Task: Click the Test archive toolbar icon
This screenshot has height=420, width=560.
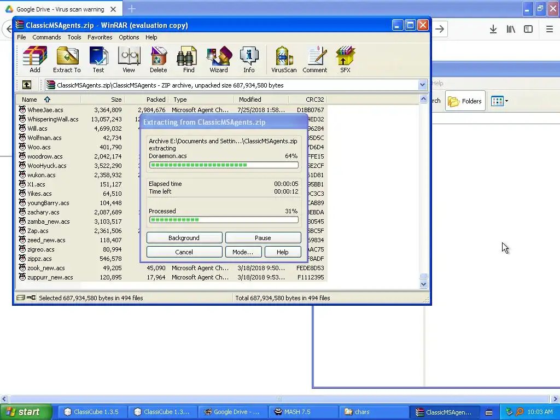Action: click(x=98, y=59)
